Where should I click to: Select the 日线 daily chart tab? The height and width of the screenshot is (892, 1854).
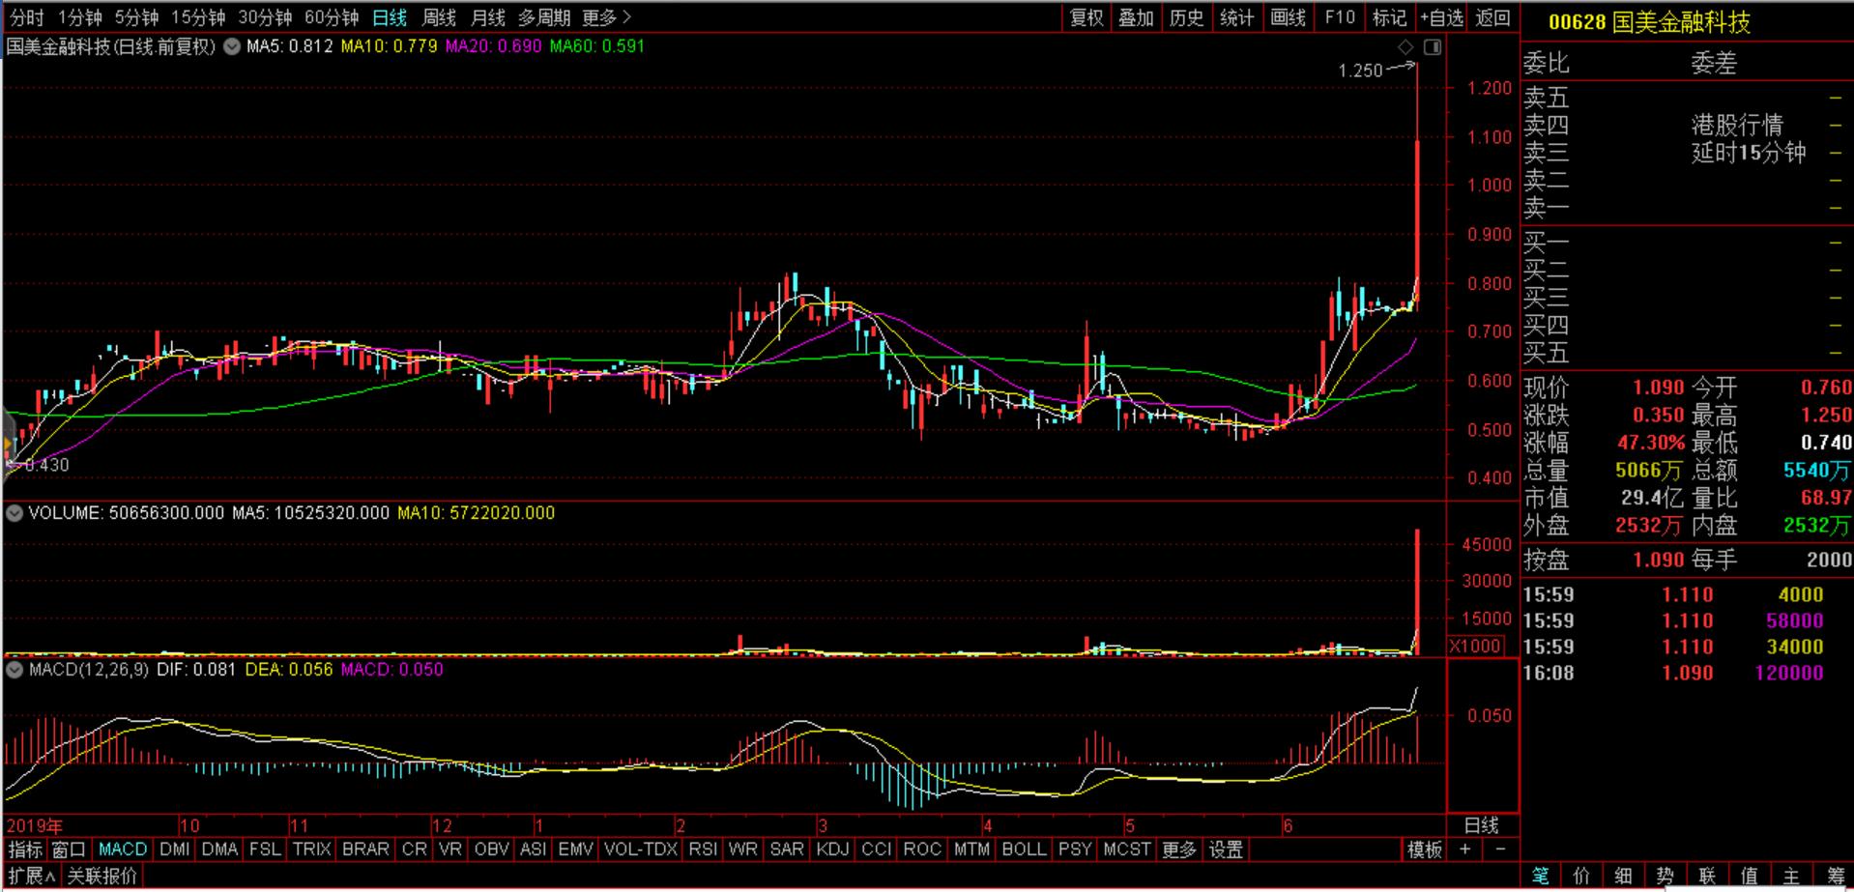[x=390, y=17]
